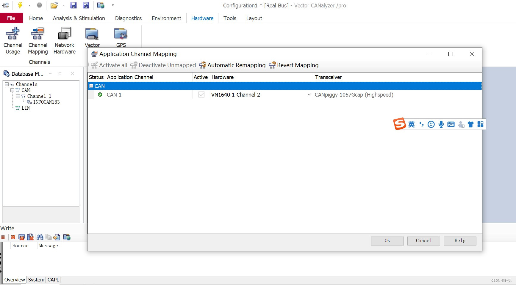Select the Overview tab in Write window

15,280
